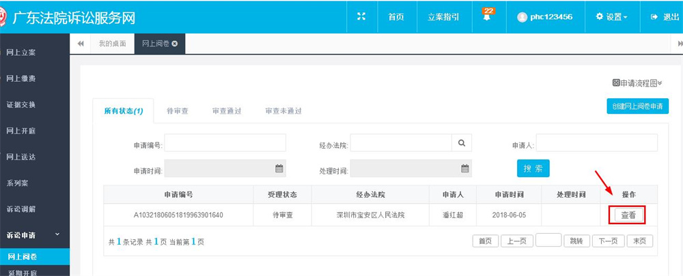Open the 设置 dropdown menu

click(x=612, y=17)
